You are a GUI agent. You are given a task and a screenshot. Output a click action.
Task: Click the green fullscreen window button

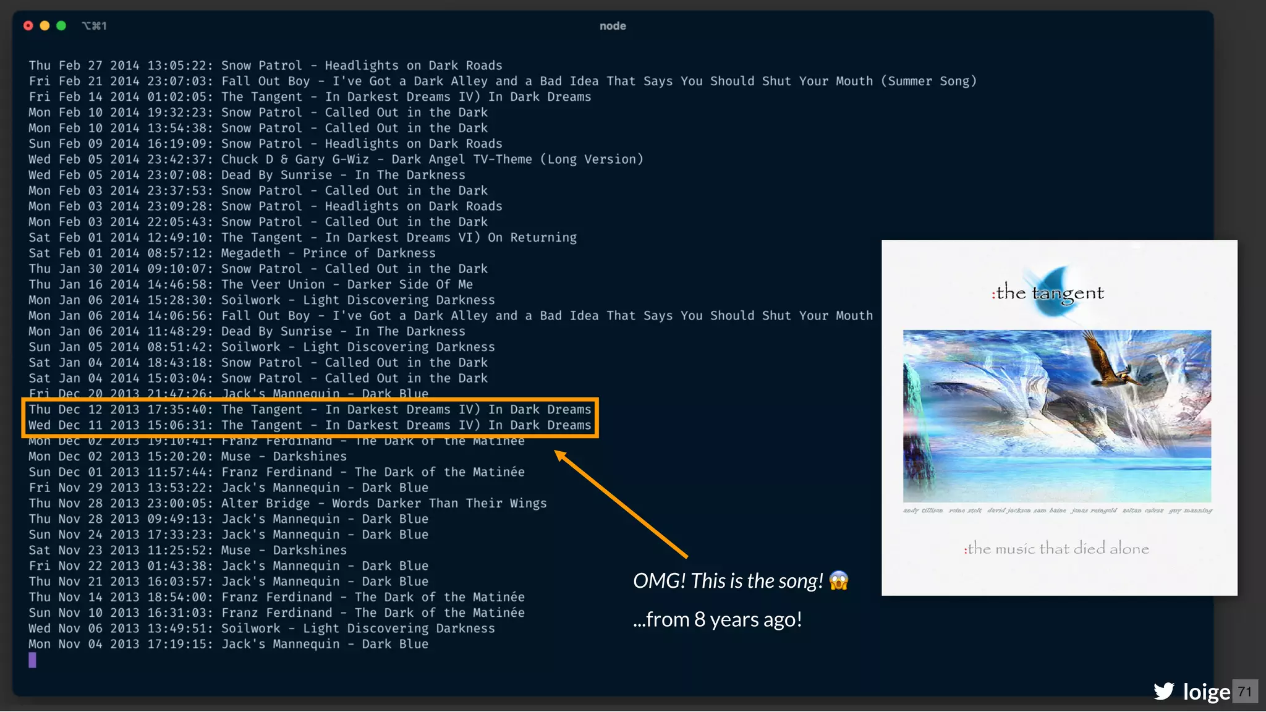[61, 25]
